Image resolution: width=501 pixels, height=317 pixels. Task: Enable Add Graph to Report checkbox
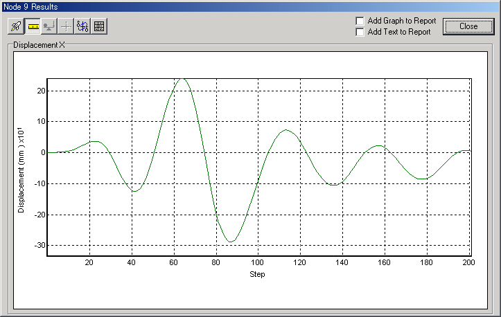click(x=360, y=21)
